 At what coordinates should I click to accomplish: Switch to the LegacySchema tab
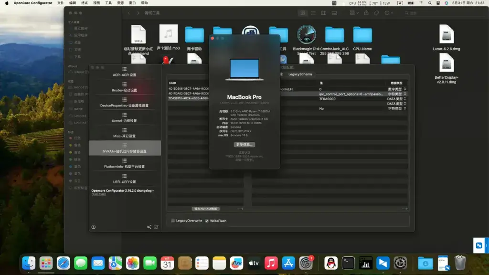click(300, 74)
